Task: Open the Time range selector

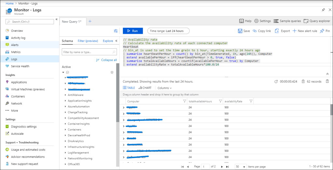Action: pos(168,31)
